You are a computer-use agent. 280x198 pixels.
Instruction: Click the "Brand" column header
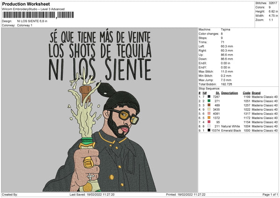tap(256, 93)
